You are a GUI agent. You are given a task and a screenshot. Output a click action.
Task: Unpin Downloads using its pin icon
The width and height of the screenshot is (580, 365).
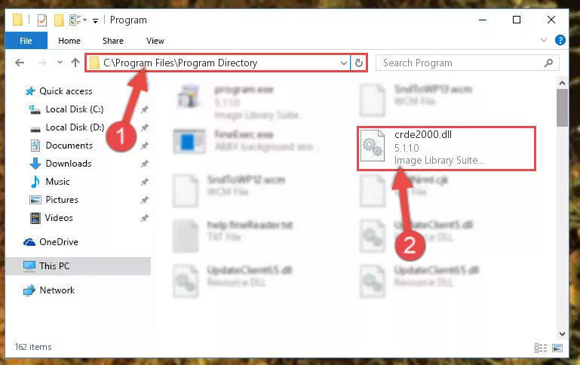click(x=145, y=164)
